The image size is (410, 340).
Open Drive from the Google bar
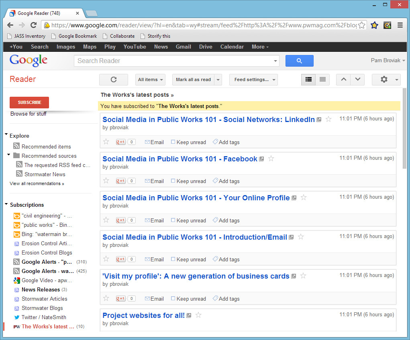[x=206, y=47]
